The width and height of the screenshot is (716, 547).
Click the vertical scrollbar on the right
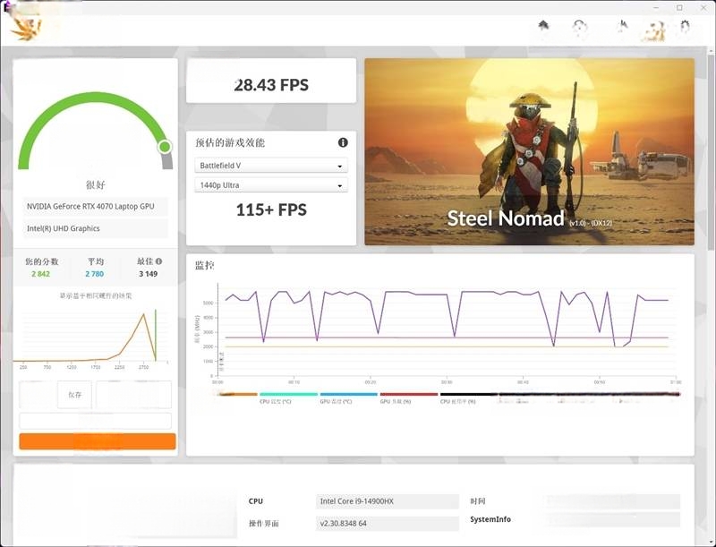tap(712, 150)
